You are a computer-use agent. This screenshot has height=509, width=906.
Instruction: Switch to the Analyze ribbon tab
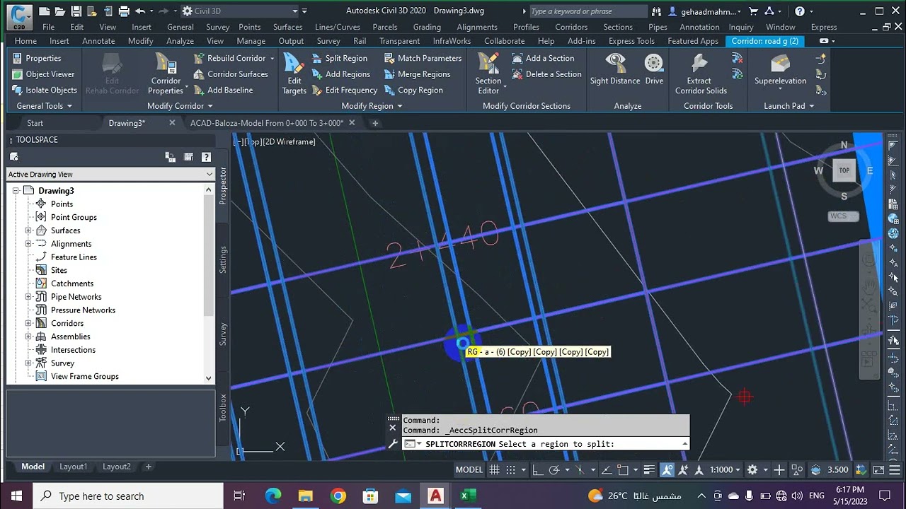pyautogui.click(x=180, y=41)
